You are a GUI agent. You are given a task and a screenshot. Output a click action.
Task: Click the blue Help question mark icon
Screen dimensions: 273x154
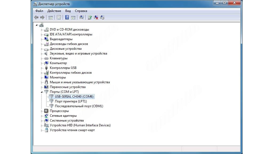pyautogui.click(x=67, y=18)
